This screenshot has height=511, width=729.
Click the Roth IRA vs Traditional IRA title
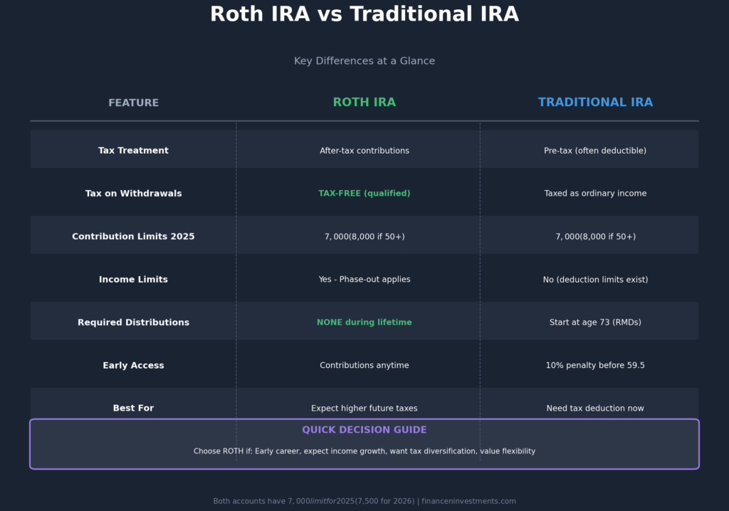364,14
